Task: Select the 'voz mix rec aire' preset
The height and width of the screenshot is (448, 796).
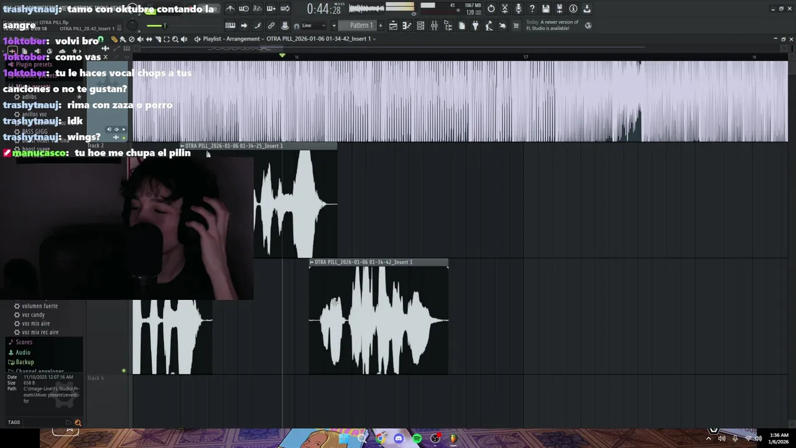Action: [40, 332]
